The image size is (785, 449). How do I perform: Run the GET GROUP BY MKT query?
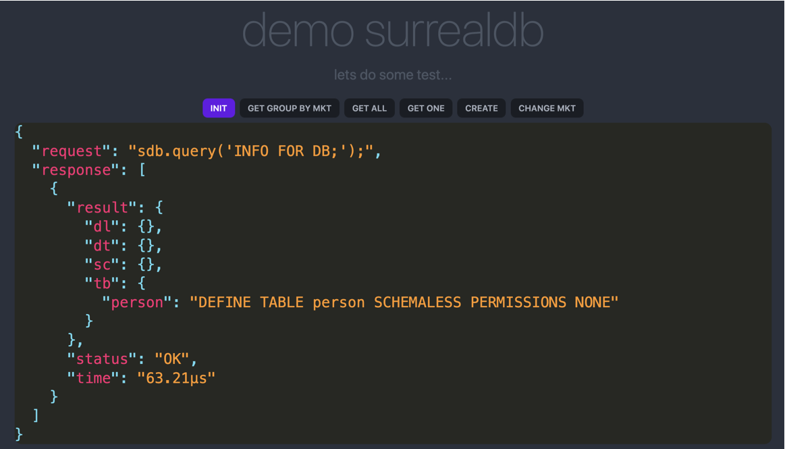coord(290,108)
